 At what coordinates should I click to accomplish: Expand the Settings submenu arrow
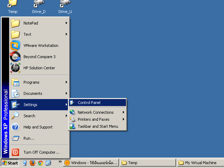coord(66,105)
